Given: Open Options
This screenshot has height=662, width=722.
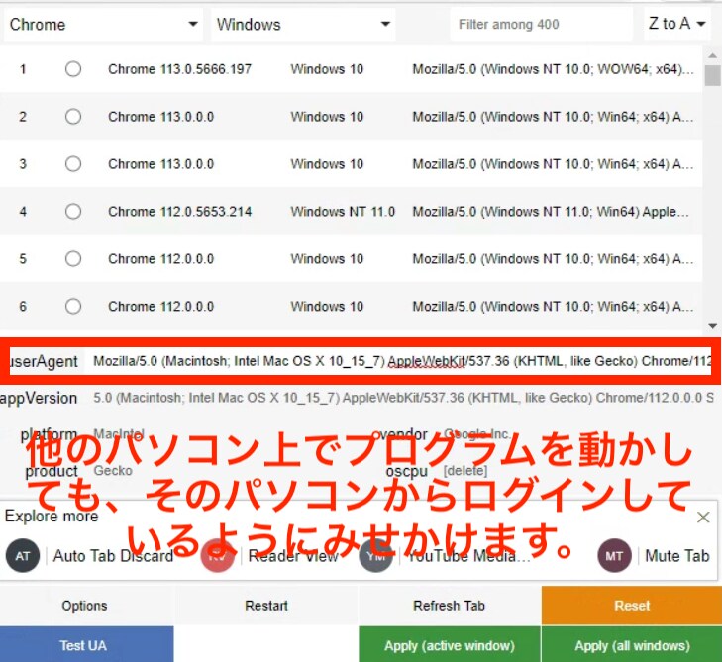Looking at the screenshot, I should (87, 606).
